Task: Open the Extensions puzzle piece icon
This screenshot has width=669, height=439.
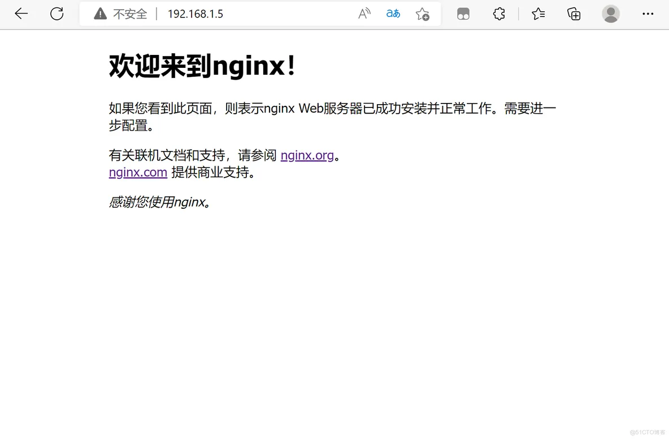Action: 499,14
